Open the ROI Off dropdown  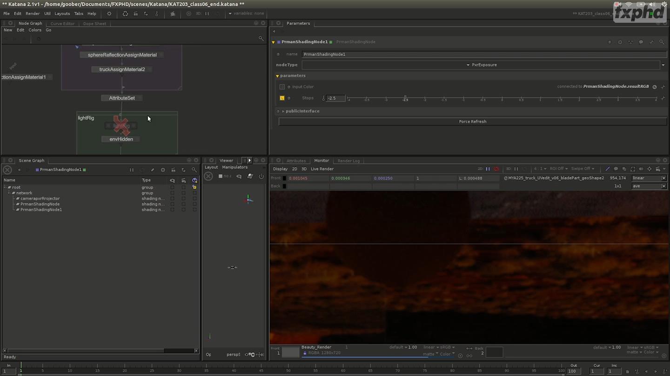point(559,169)
